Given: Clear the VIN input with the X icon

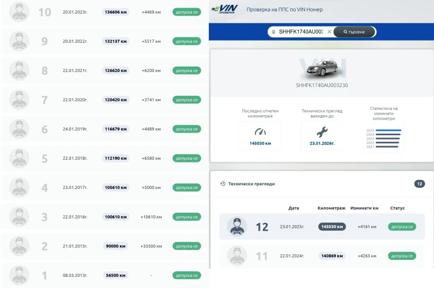Looking at the screenshot, I should [329, 32].
